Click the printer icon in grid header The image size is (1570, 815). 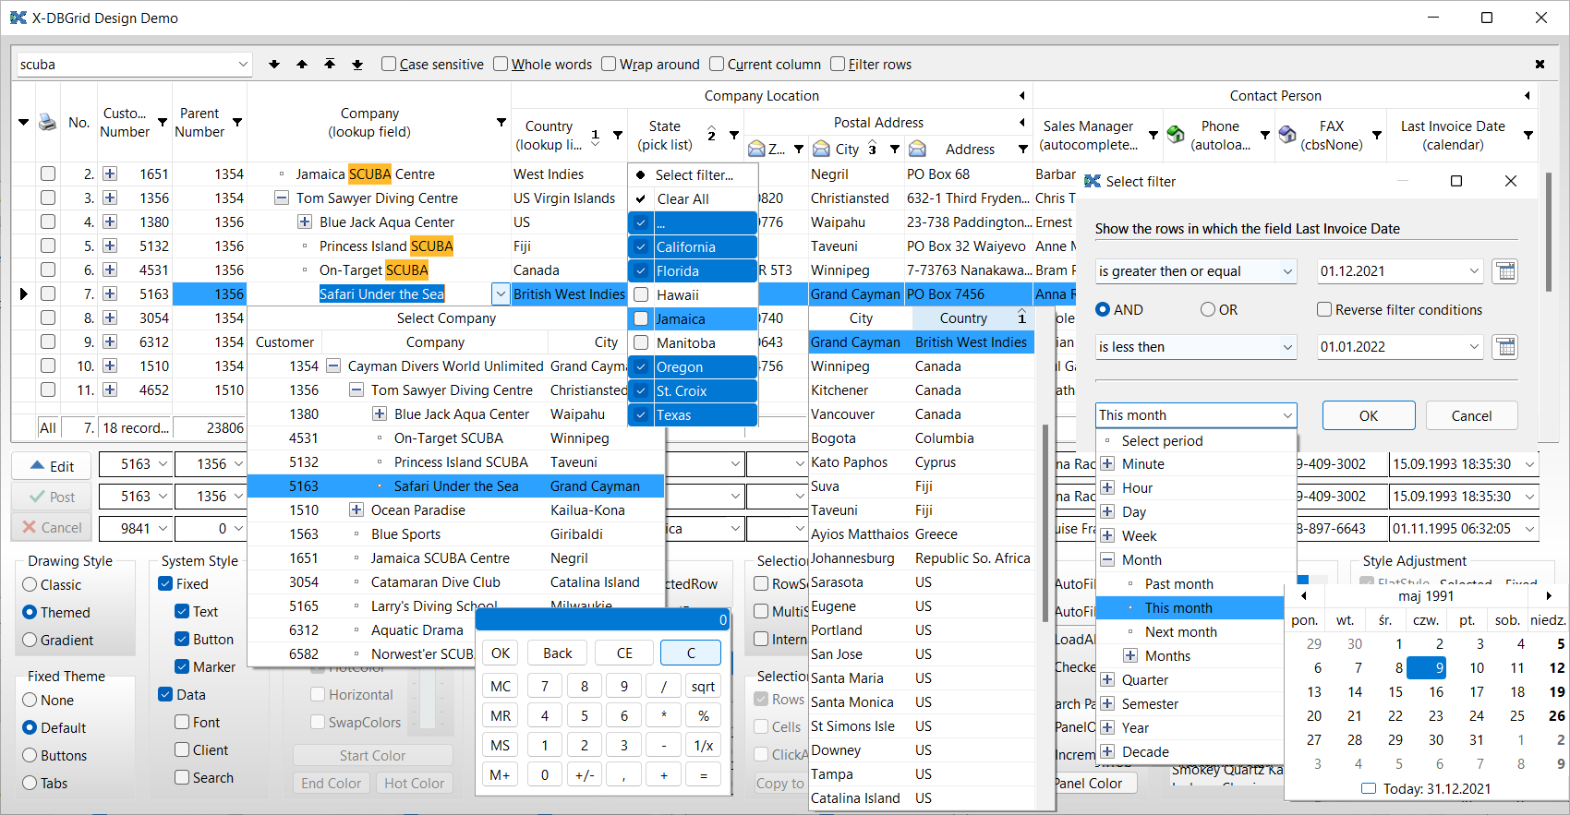(48, 123)
